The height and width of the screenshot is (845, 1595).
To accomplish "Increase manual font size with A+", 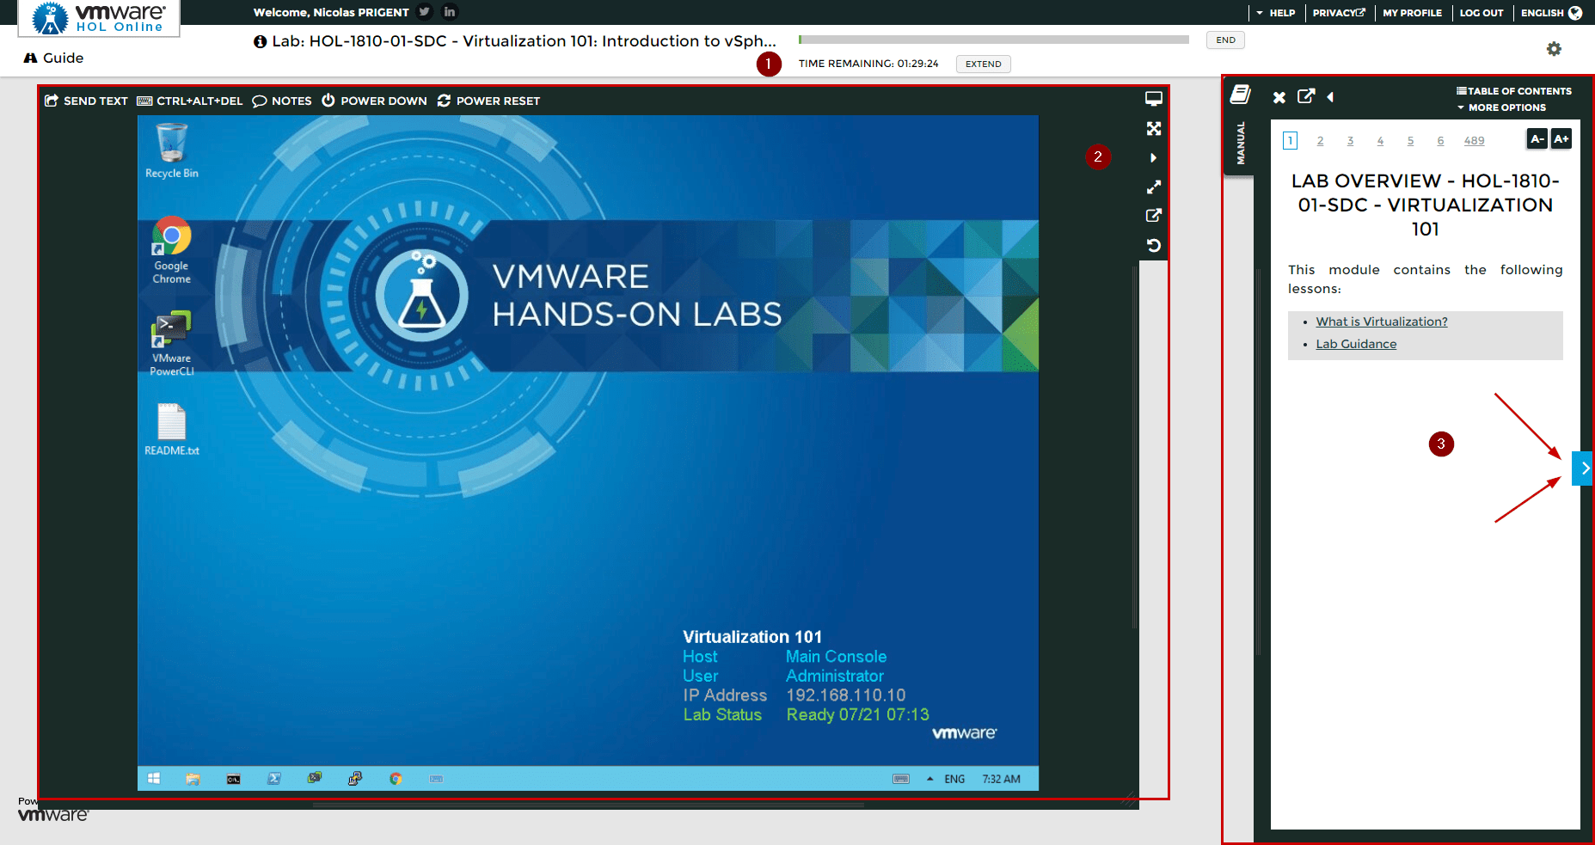I will (1561, 138).
